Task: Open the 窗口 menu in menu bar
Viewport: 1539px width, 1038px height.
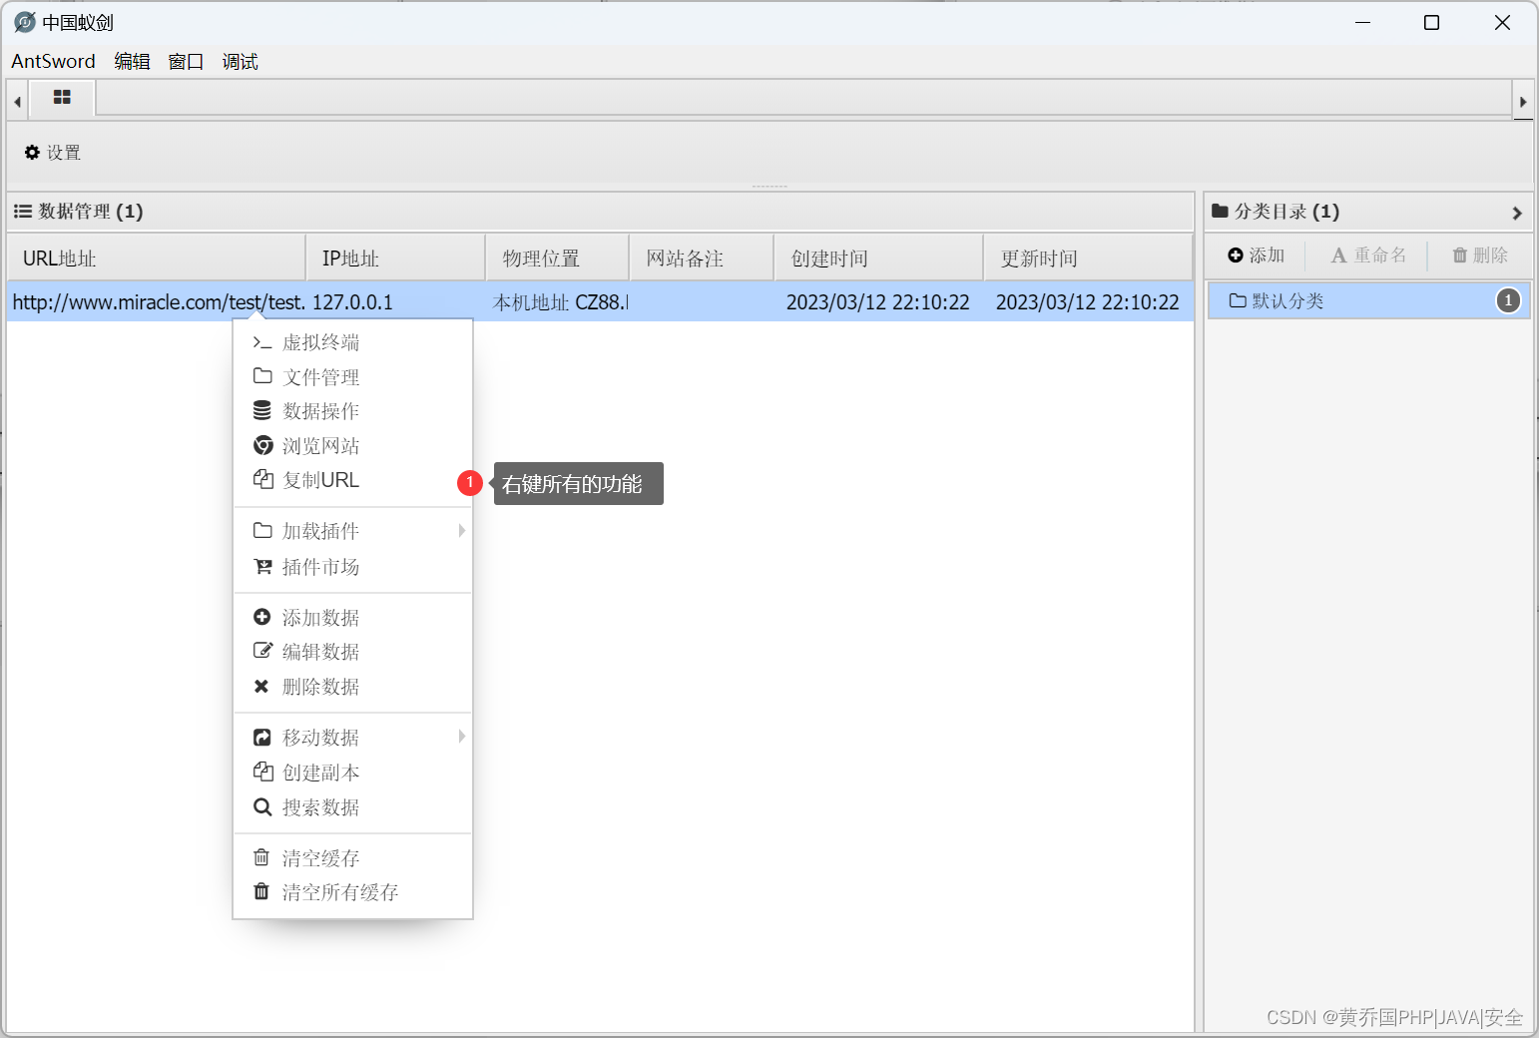Action: [x=186, y=61]
